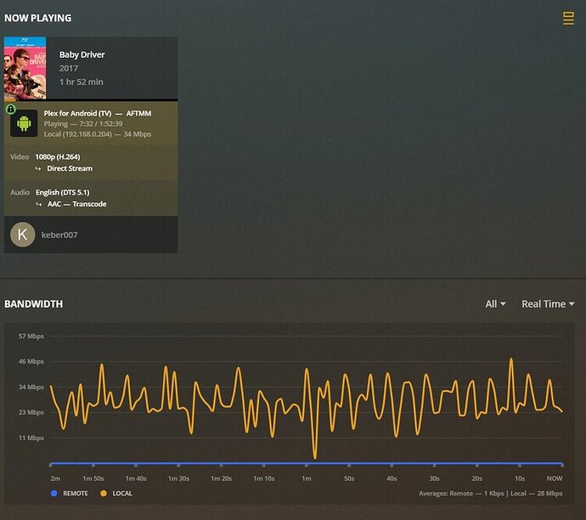Click the "Plex for Android (TV) — AFTMM" text
The height and width of the screenshot is (520, 586).
pyautogui.click(x=98, y=113)
